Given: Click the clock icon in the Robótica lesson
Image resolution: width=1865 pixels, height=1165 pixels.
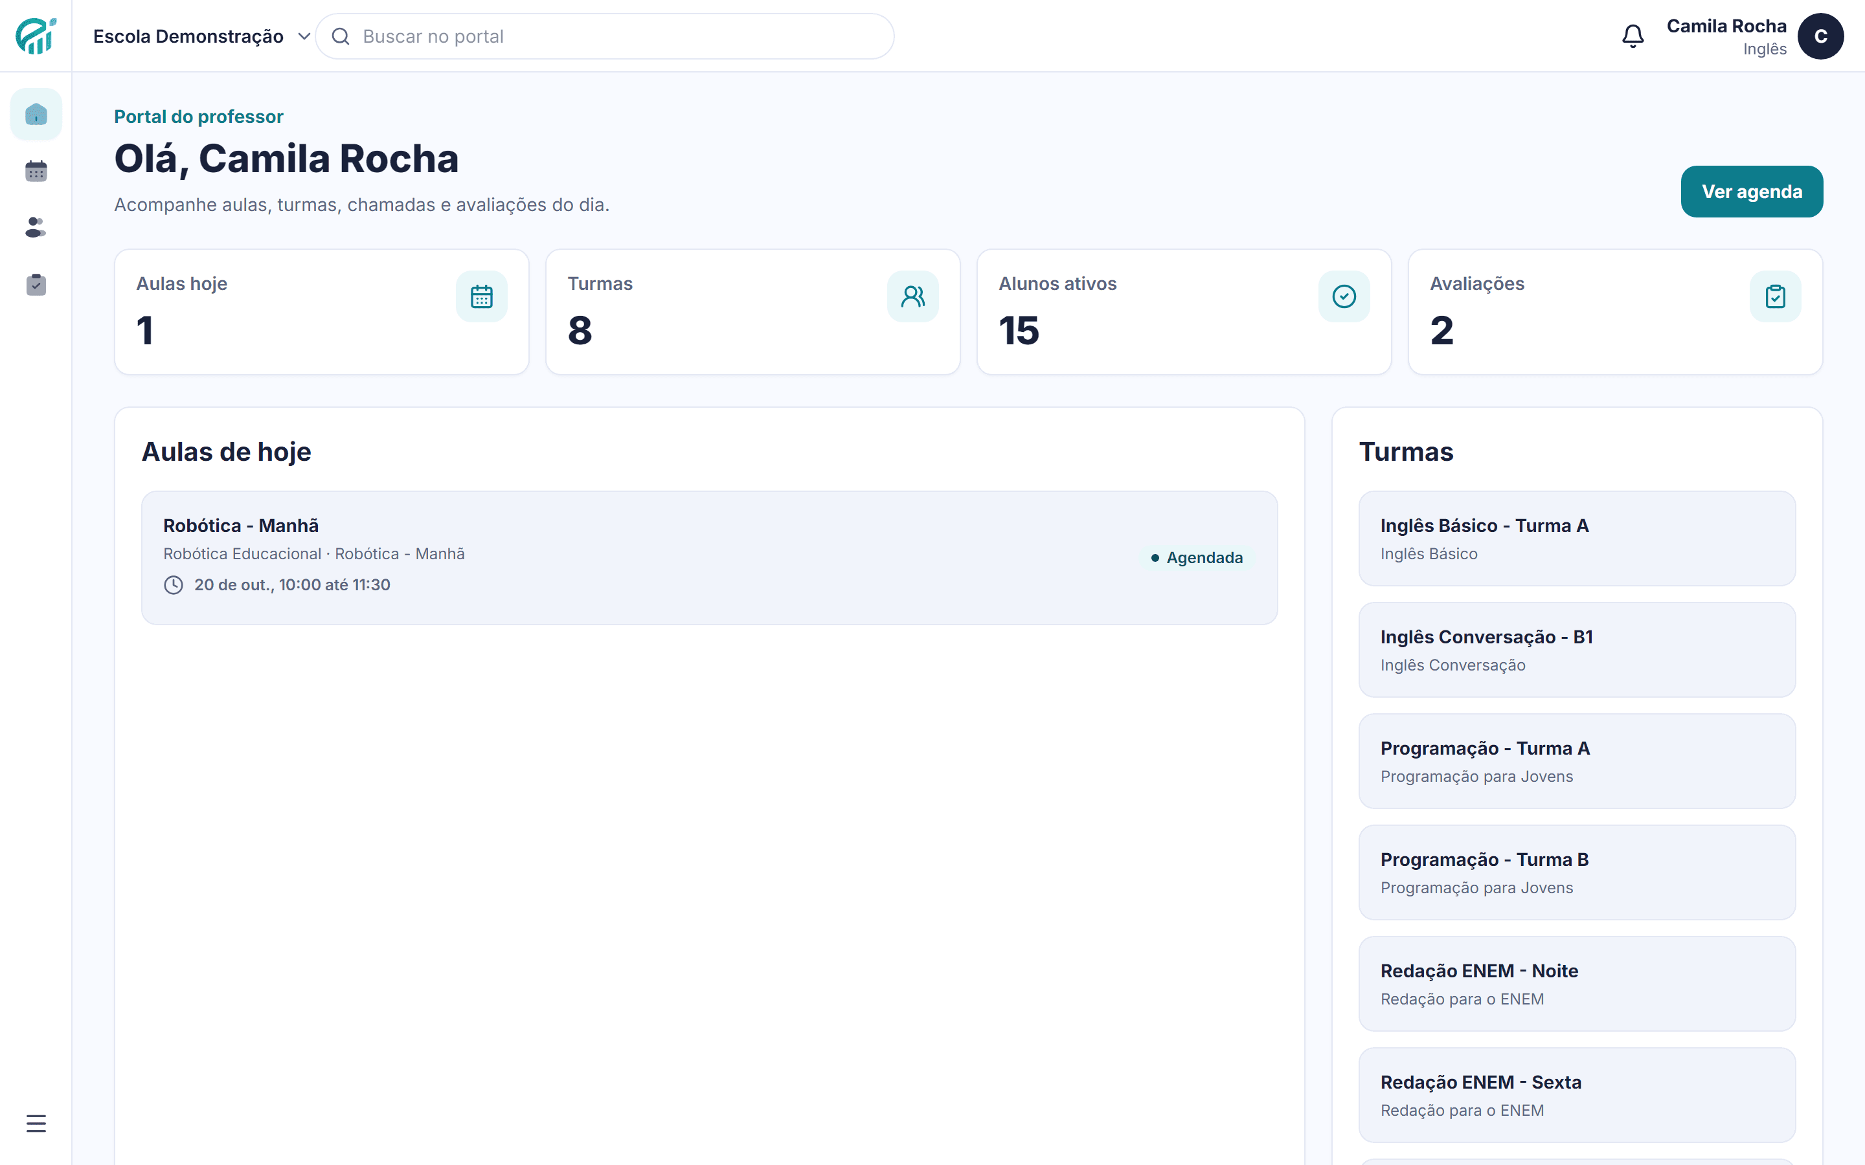Looking at the screenshot, I should pos(174,585).
